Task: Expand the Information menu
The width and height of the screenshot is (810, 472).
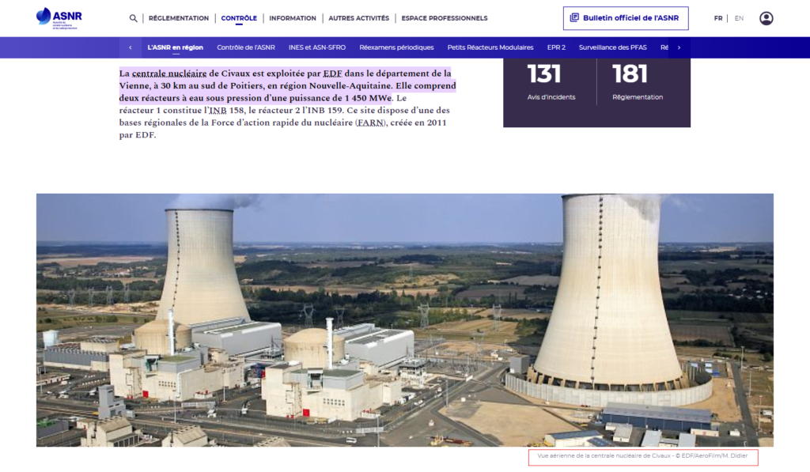Action: [292, 18]
